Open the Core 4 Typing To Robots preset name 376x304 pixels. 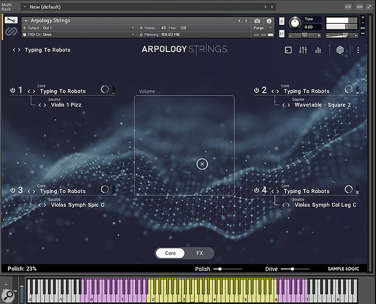click(306, 191)
